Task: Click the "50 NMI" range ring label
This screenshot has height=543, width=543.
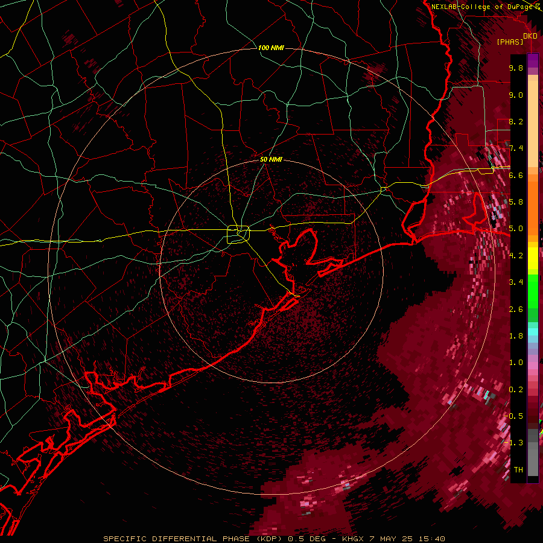Action: pyautogui.click(x=271, y=159)
